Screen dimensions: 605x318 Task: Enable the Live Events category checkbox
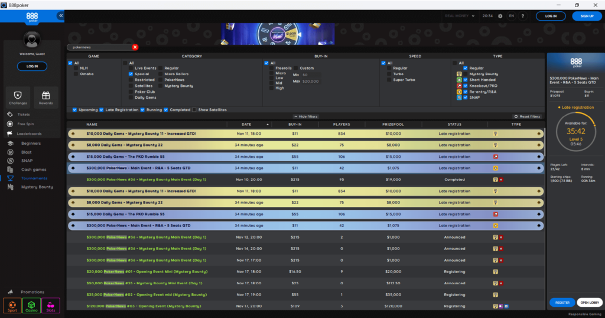point(131,69)
